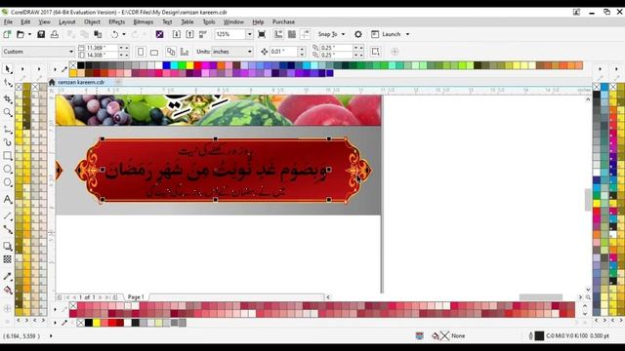This screenshot has width=625, height=351.
Task: Select the Polygon tool
Action: point(8,182)
